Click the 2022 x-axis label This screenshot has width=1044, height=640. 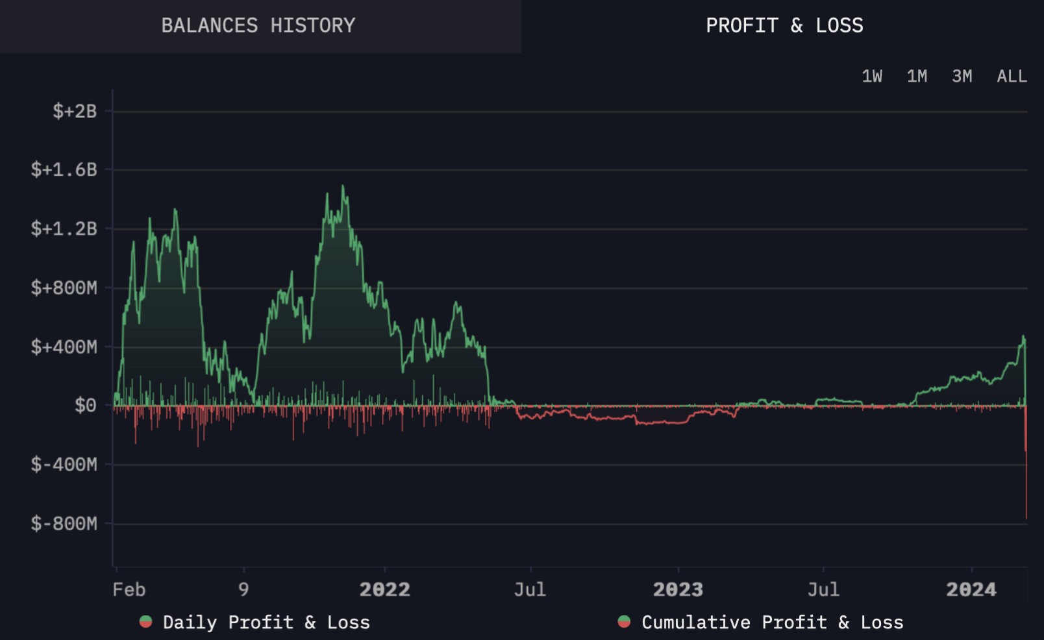384,589
